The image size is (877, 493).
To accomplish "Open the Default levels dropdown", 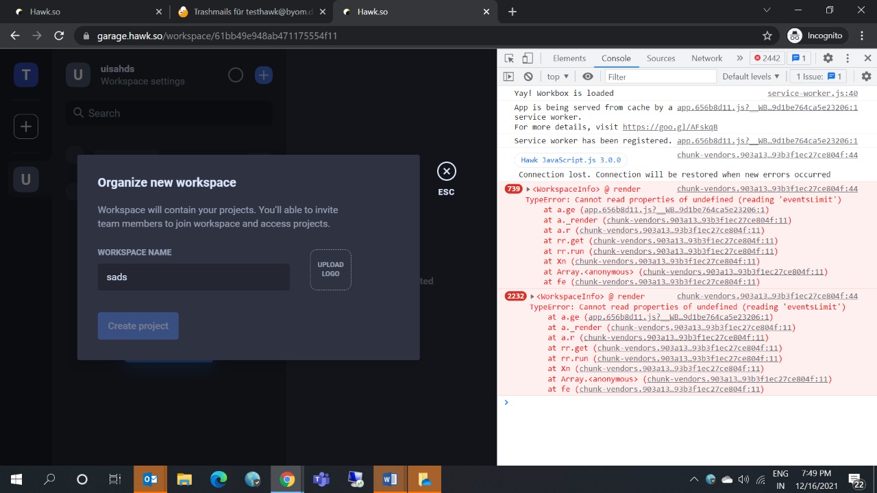I will pos(750,76).
